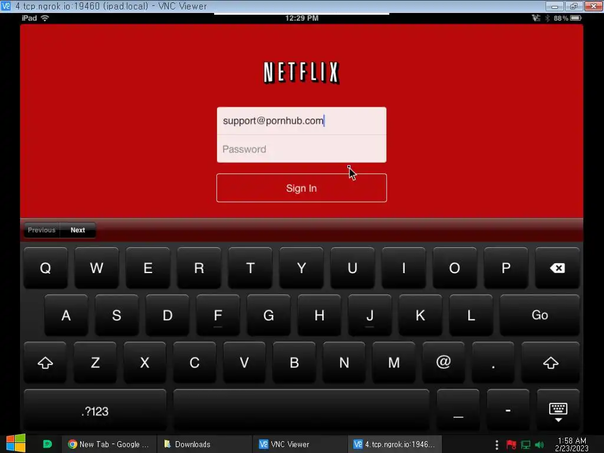Tap the D key on keyboard
This screenshot has height=453, width=604.
click(167, 315)
